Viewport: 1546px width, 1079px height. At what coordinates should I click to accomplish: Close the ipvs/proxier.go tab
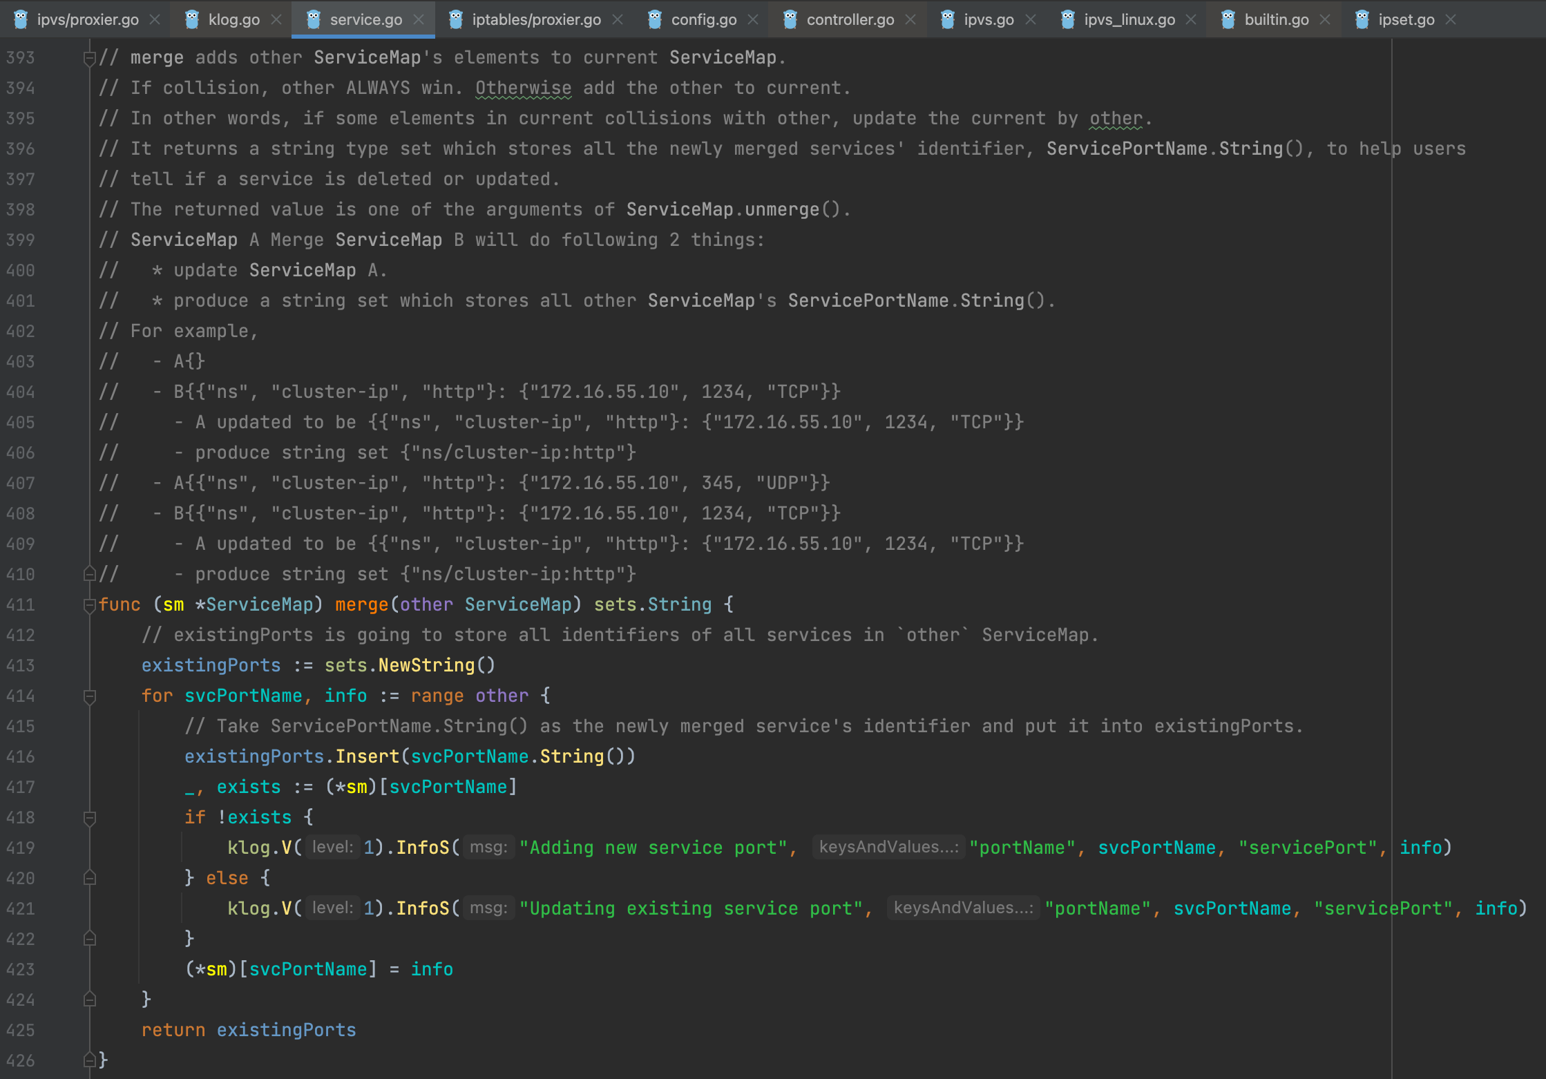pos(155,19)
